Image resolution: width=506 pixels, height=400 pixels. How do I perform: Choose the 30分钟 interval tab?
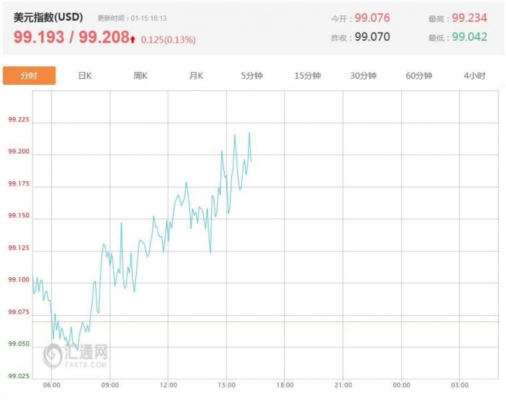[x=363, y=76]
